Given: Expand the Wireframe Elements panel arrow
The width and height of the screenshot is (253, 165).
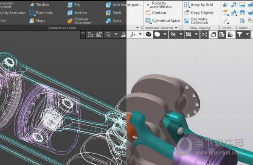Looking at the screenshot, I should click(176, 27).
